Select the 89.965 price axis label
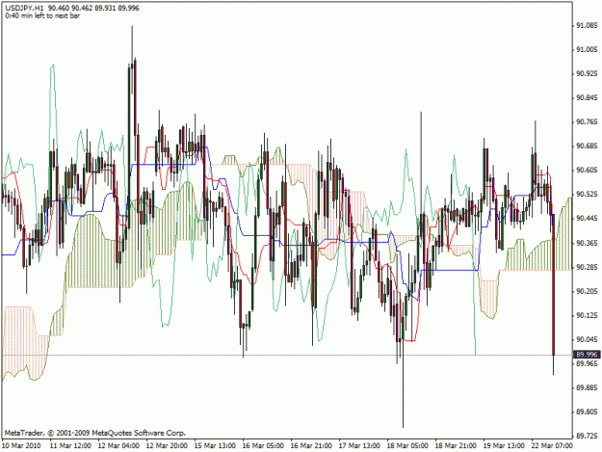The image size is (602, 452). [587, 363]
